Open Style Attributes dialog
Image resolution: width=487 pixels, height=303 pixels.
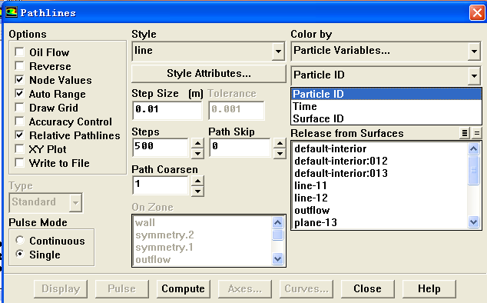click(209, 74)
